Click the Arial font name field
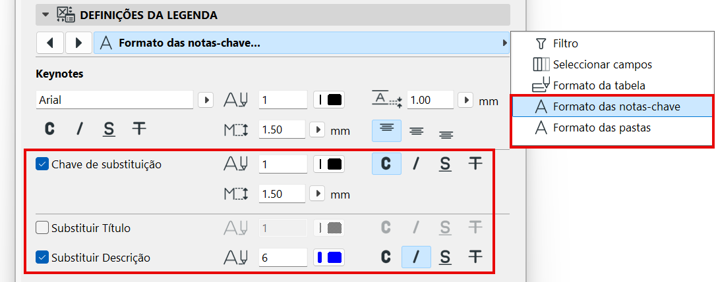This screenshot has height=282, width=716. [114, 100]
